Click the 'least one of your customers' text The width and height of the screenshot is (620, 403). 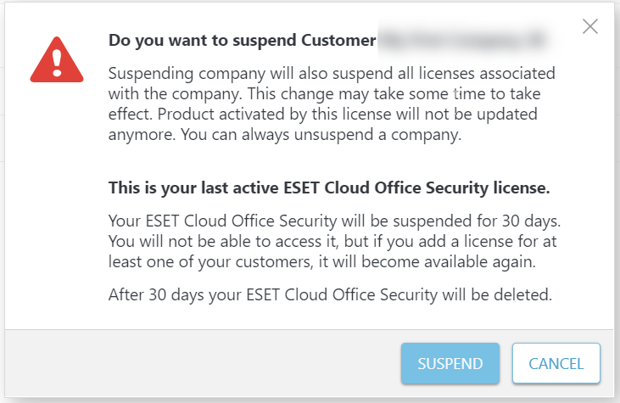(210, 262)
